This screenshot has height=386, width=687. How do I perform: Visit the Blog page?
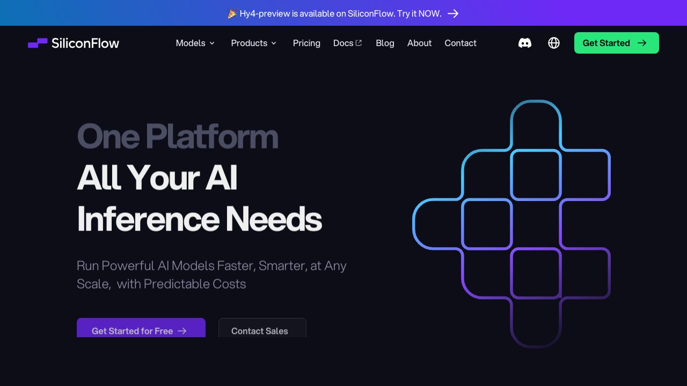click(385, 43)
